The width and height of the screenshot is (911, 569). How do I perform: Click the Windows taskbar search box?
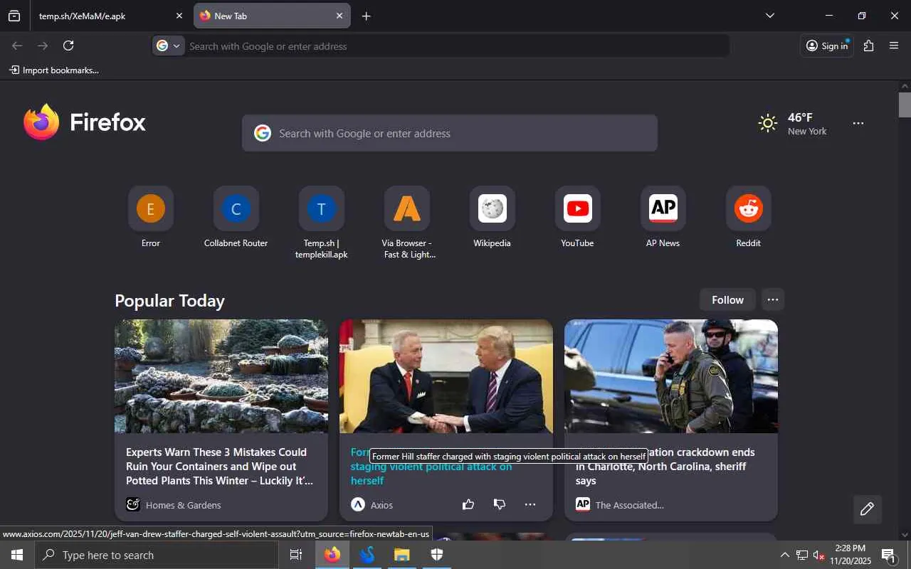[x=157, y=555]
